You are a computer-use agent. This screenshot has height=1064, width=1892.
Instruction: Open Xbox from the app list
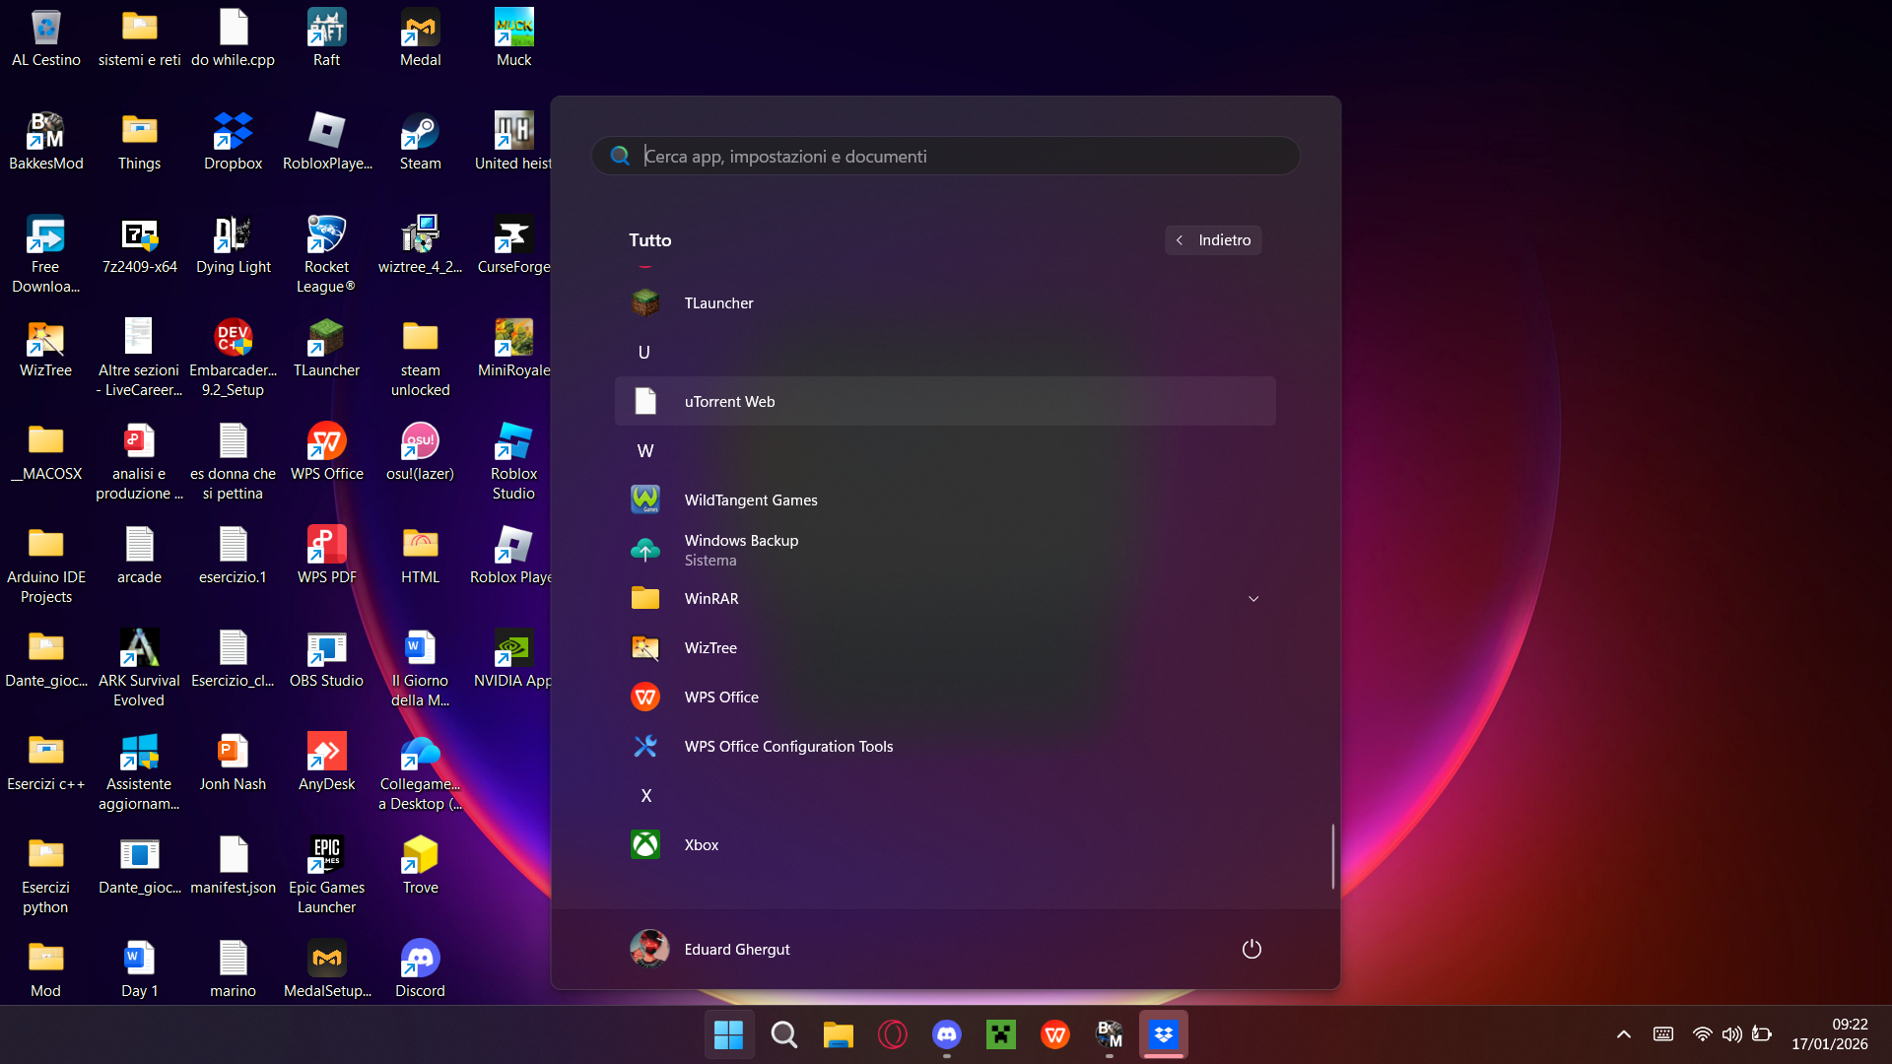pos(945,844)
